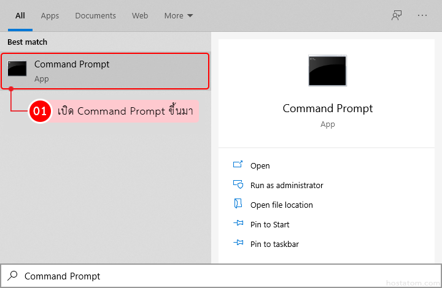Screen dimensions: 442x288
Task: Switch to the Apps tab
Action: [x=50, y=15]
